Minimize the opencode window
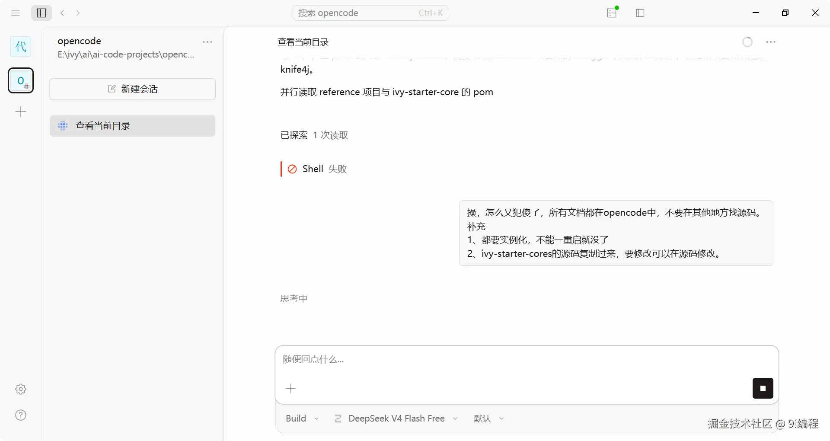 [x=756, y=13]
